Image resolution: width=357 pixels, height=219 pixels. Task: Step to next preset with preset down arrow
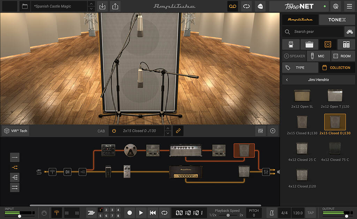click(x=91, y=8)
